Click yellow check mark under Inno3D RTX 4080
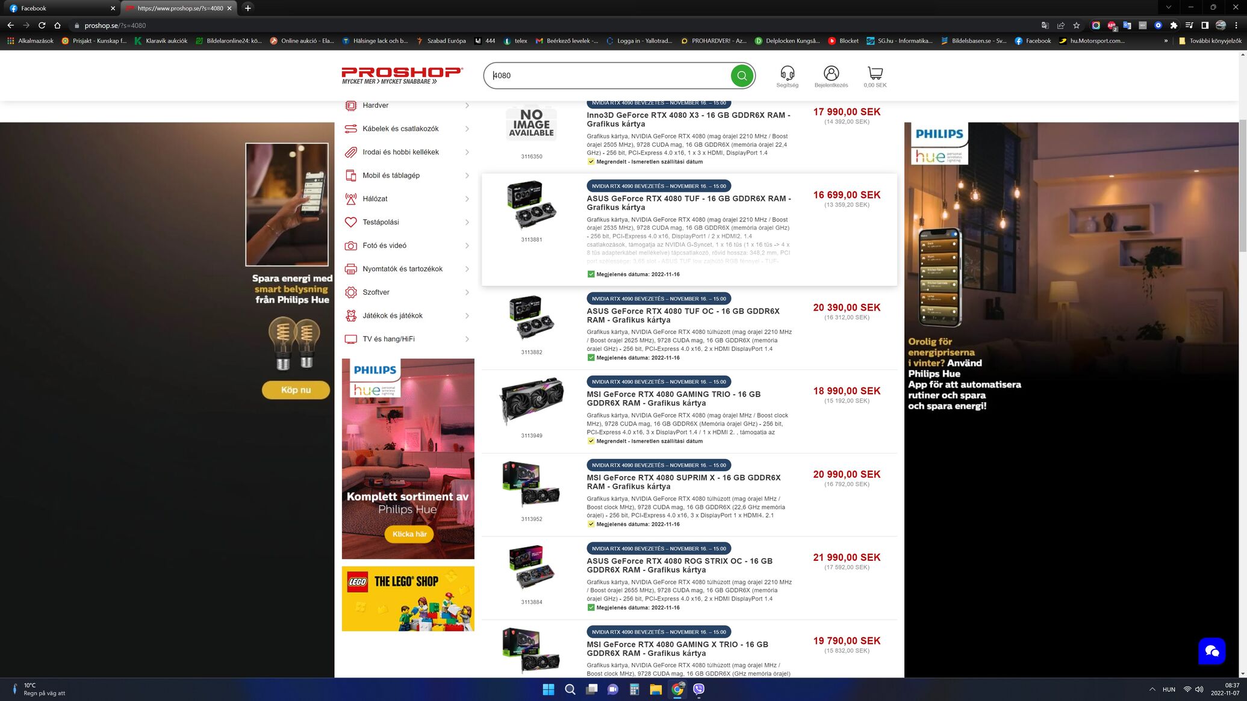1247x701 pixels. tap(591, 162)
